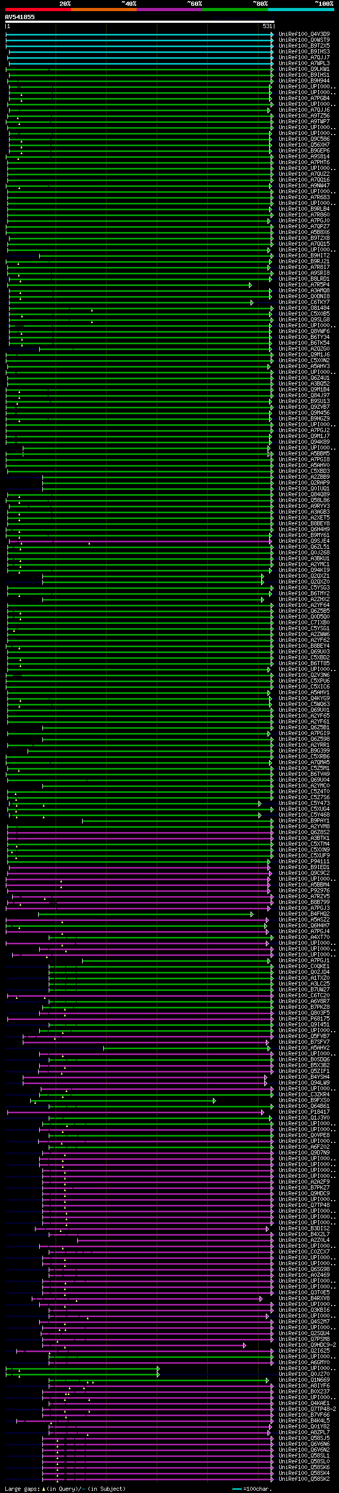Click the cyan alignment bar for UniRef100_A7QJJ7
339x1493 pixels.
[x=141, y=57]
